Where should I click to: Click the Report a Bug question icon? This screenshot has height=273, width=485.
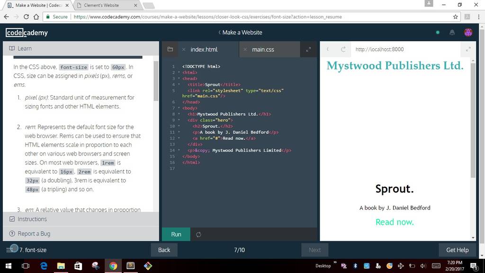pyautogui.click(x=12, y=234)
